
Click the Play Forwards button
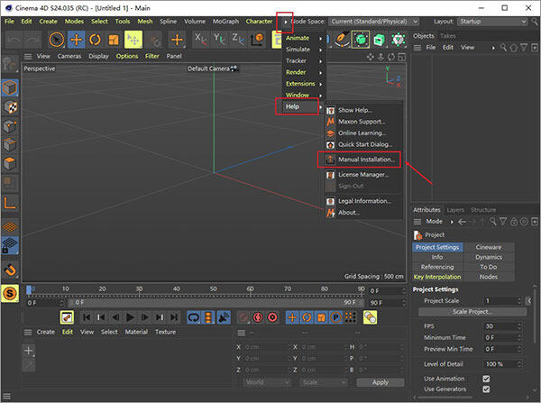pyautogui.click(x=130, y=317)
